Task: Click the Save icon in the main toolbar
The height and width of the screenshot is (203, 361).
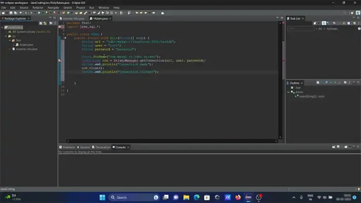Action: click(x=11, y=13)
